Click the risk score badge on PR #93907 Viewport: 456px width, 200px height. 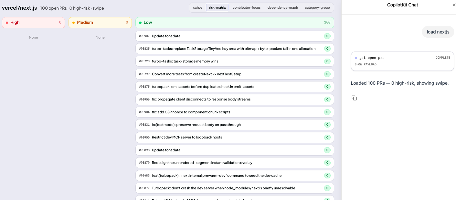click(327, 36)
